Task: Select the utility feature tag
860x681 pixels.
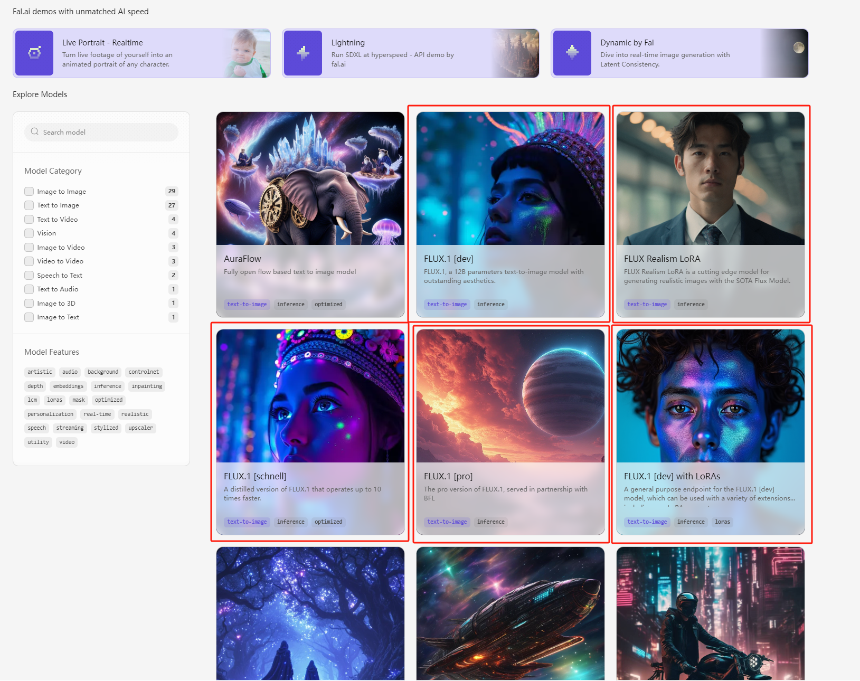Action: point(39,442)
